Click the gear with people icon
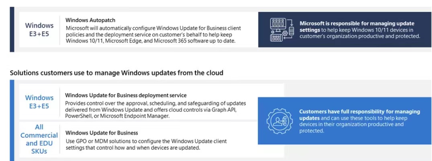 click(279, 121)
